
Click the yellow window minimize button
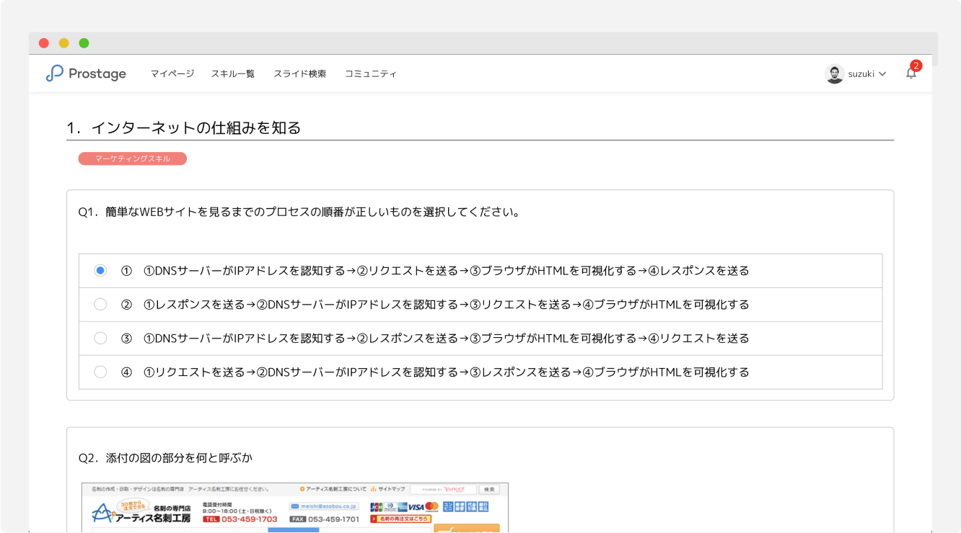click(x=64, y=43)
